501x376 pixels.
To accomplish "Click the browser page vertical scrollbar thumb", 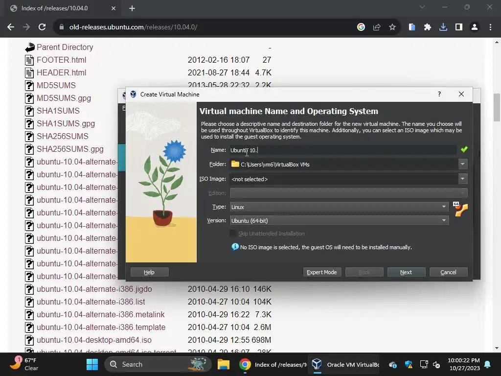I will click(497, 107).
